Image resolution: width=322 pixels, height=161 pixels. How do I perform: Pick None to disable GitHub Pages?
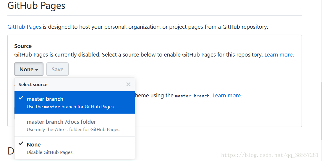[75, 148]
